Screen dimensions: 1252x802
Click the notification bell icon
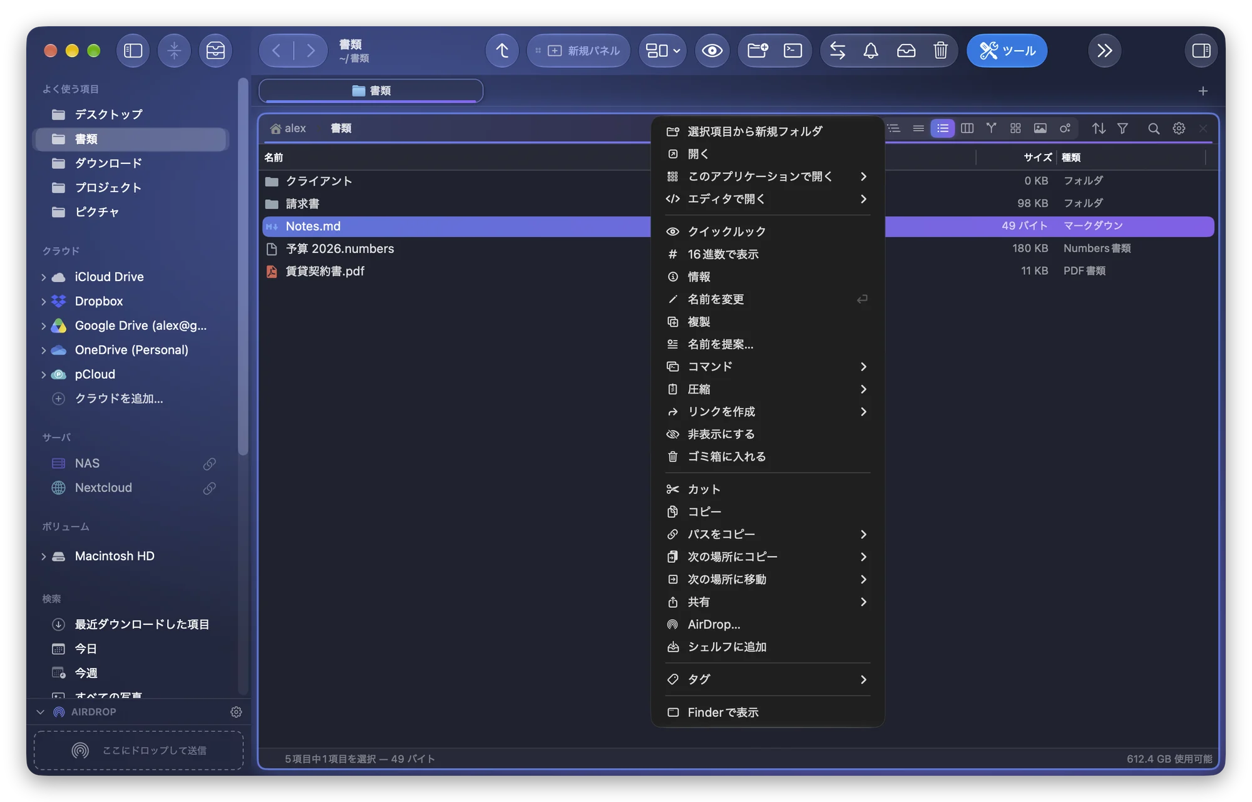(x=871, y=50)
